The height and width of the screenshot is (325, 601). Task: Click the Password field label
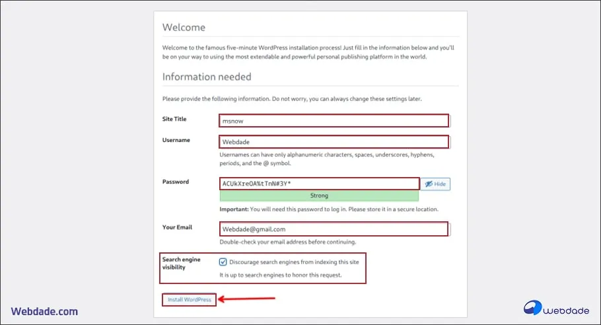[175, 182]
